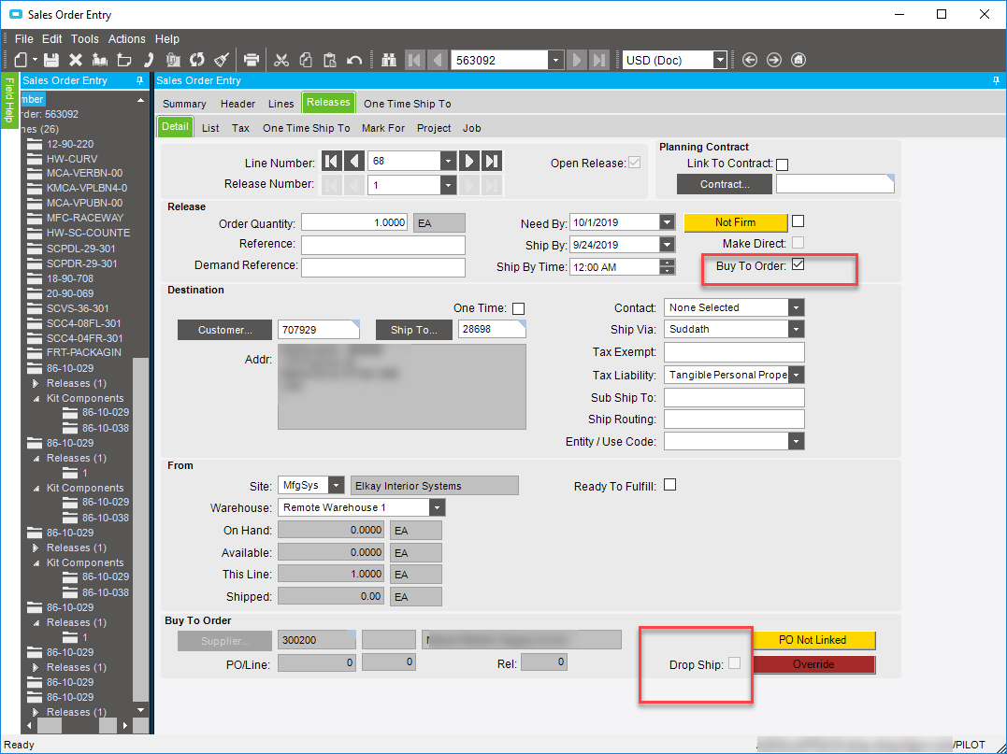This screenshot has height=754, width=1007.
Task: Toggle the One Time checkbox
Action: click(x=518, y=308)
